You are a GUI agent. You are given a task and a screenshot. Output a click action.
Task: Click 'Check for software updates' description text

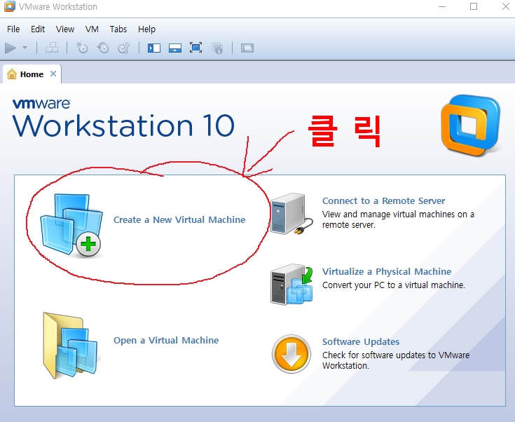(396, 360)
